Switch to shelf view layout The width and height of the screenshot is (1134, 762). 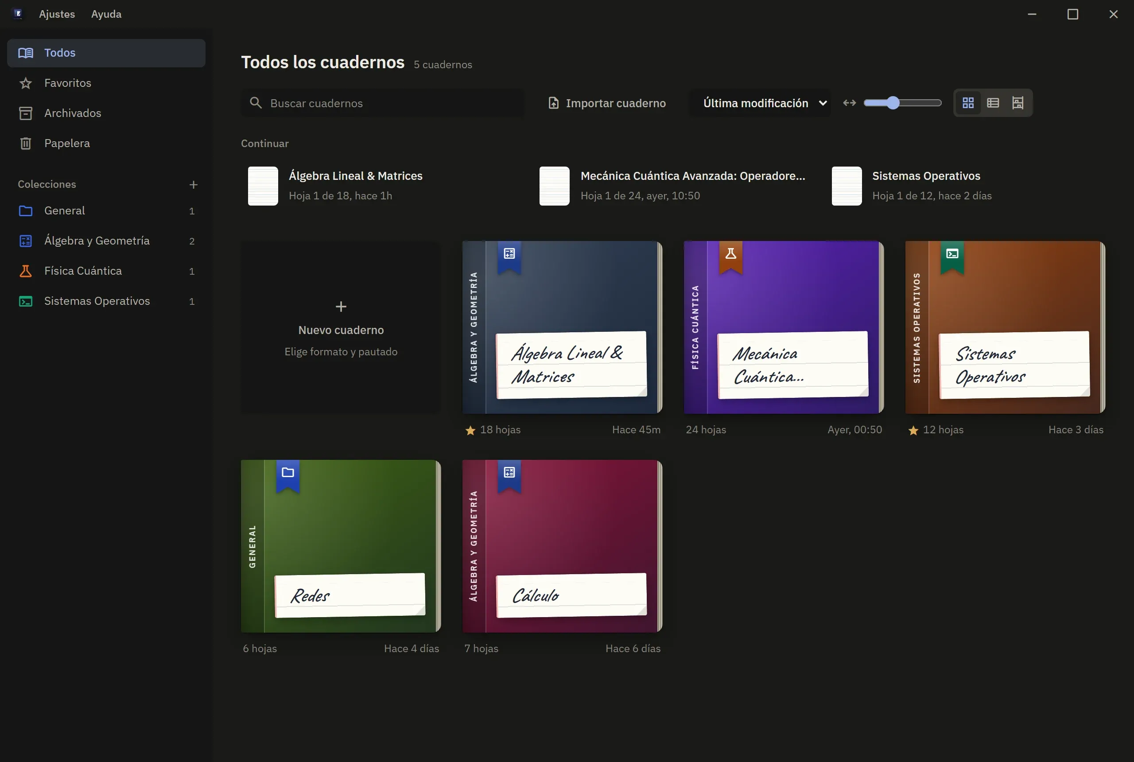point(1017,103)
